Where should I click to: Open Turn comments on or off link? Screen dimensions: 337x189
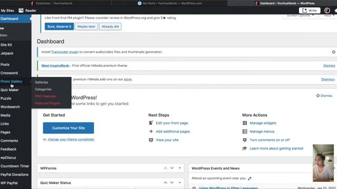click(x=270, y=140)
